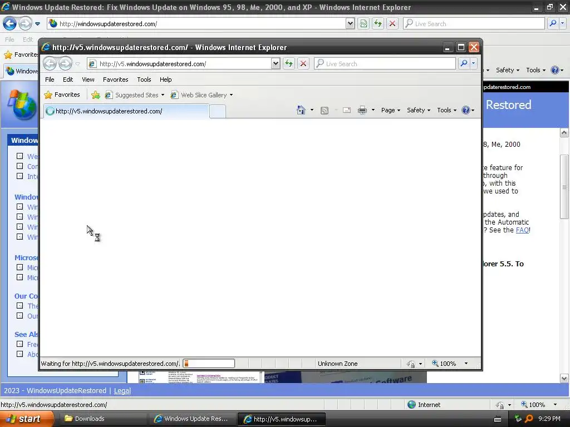Open the Tools menu in front menu bar
Image resolution: width=570 pixels, height=427 pixels.
pyautogui.click(x=144, y=80)
